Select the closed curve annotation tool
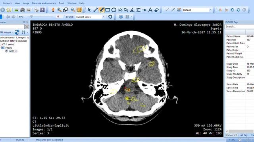The image size is (254, 142). tap(126, 10)
